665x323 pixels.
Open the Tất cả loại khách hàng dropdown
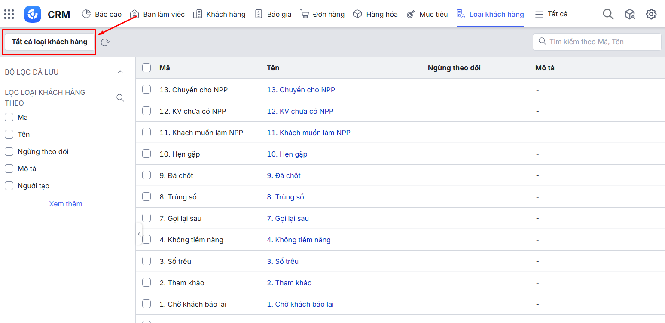tap(49, 42)
